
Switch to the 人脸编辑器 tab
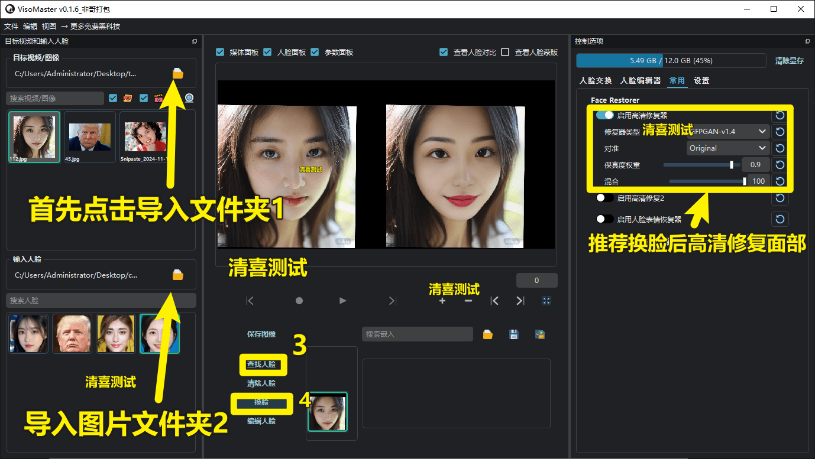640,80
